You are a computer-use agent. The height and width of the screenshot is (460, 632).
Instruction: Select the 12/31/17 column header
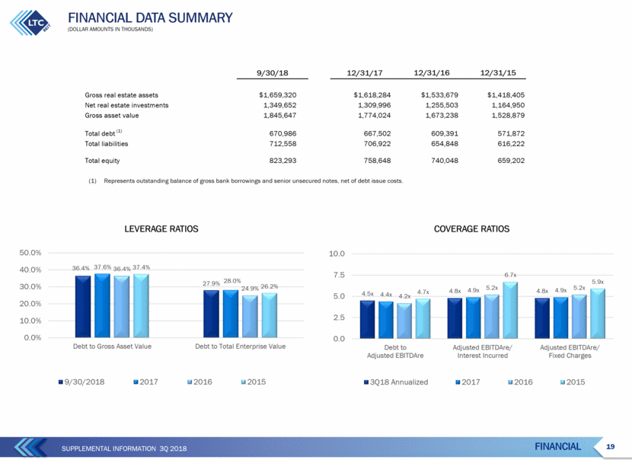(365, 73)
